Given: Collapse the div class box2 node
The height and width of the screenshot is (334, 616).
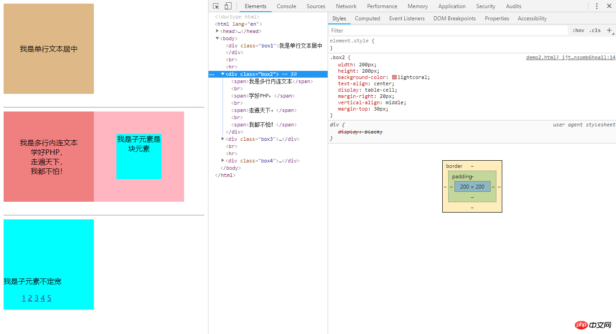Looking at the screenshot, I should (x=222, y=74).
